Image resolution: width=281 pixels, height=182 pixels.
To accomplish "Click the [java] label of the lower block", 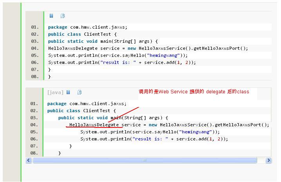I will click(55, 92).
